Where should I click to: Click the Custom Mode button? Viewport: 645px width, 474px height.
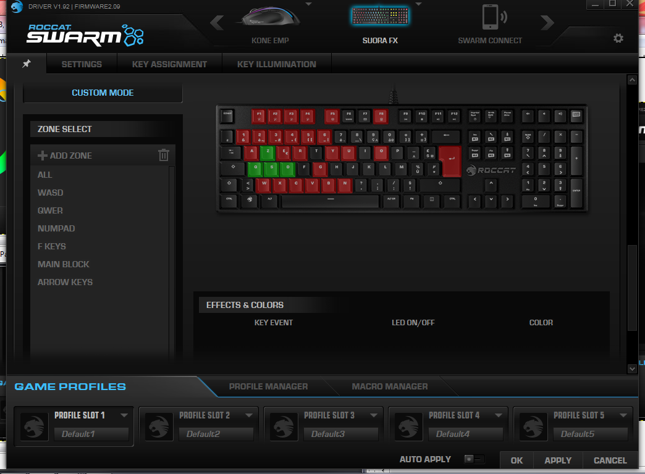click(103, 93)
